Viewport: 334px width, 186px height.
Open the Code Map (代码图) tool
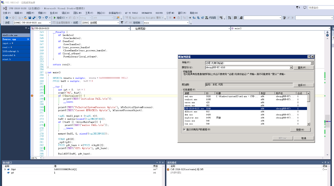211,18
